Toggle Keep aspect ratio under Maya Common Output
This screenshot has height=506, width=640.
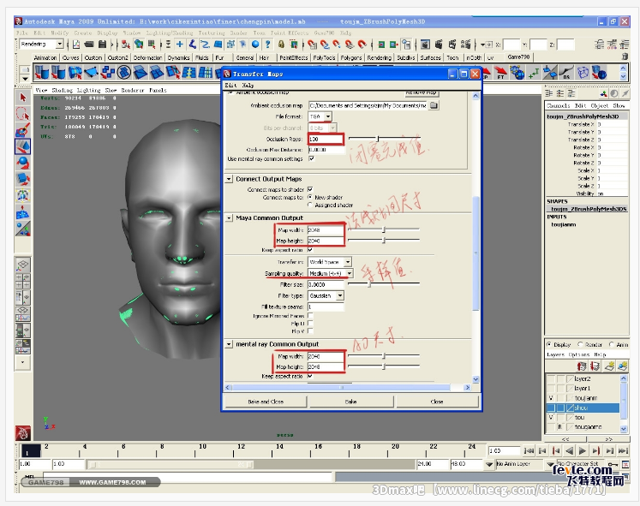pos(310,249)
